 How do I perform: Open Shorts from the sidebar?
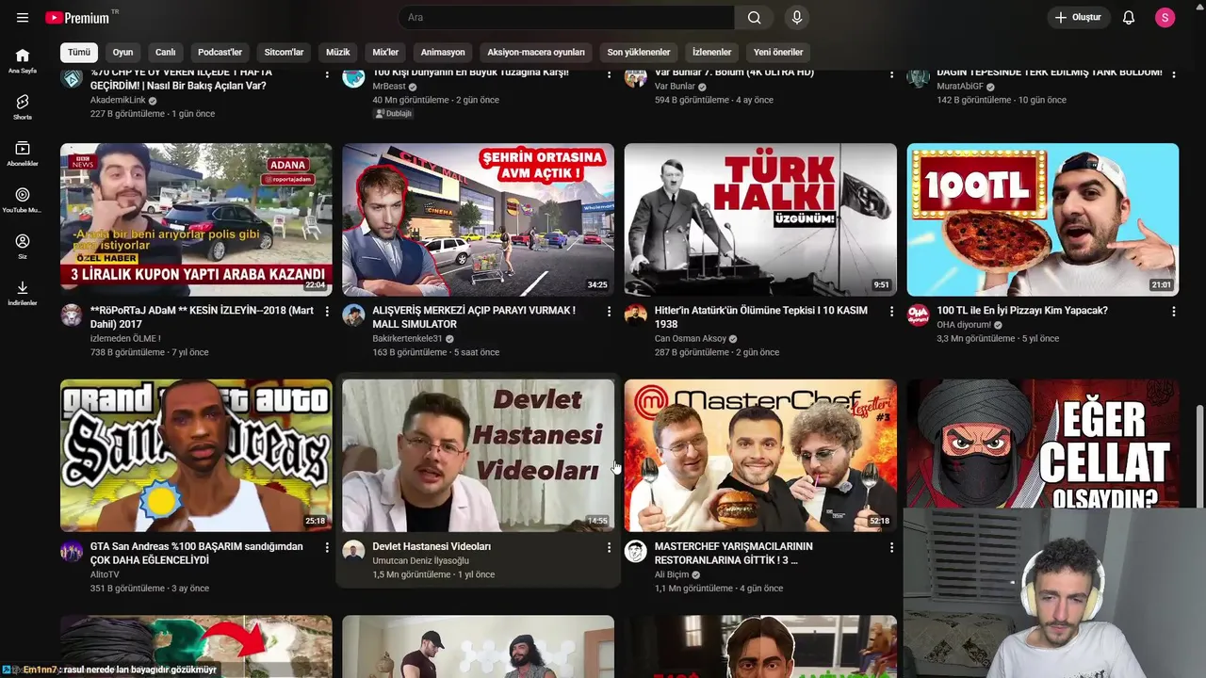click(23, 107)
